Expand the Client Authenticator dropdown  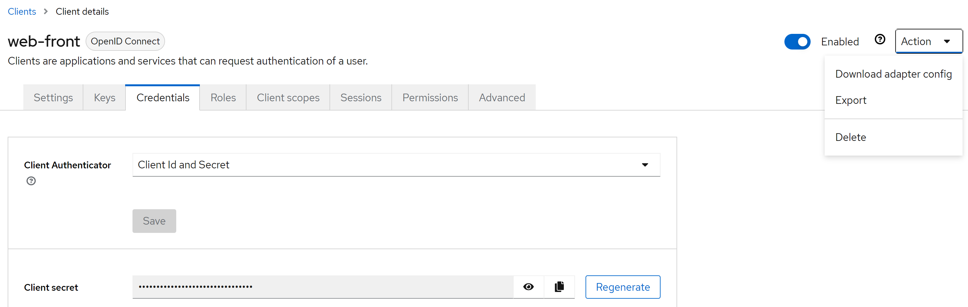tap(396, 165)
